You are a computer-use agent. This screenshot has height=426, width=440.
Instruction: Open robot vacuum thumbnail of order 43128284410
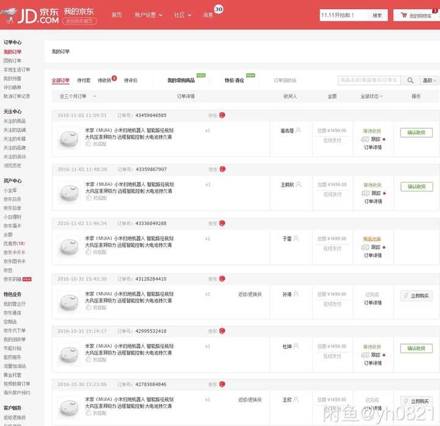click(x=68, y=303)
